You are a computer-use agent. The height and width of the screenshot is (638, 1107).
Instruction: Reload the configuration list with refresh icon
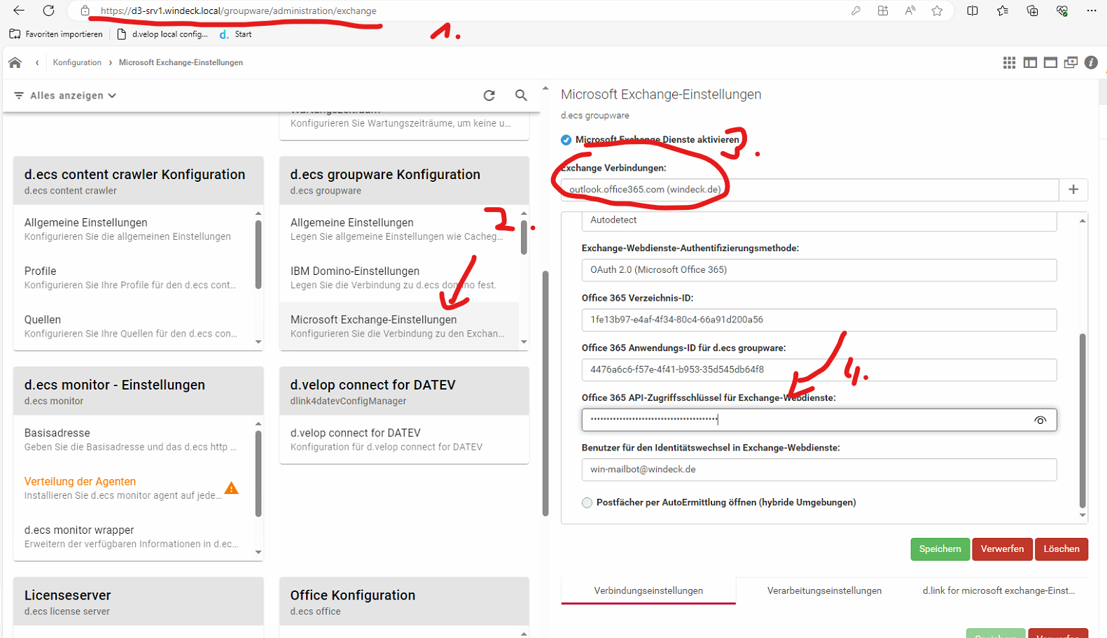tap(489, 95)
